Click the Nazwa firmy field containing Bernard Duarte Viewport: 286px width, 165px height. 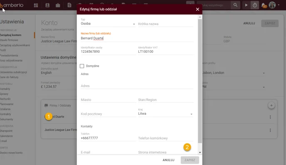[137, 38]
